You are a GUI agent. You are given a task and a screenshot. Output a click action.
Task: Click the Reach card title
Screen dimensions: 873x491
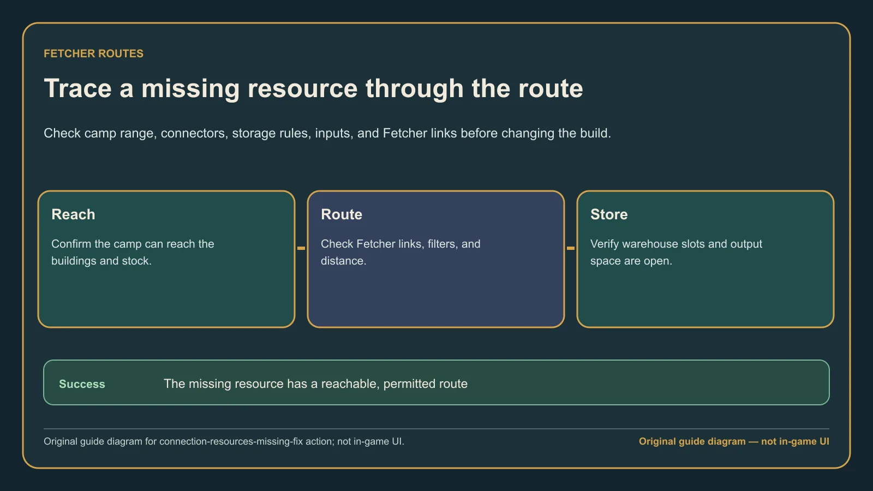(x=73, y=214)
